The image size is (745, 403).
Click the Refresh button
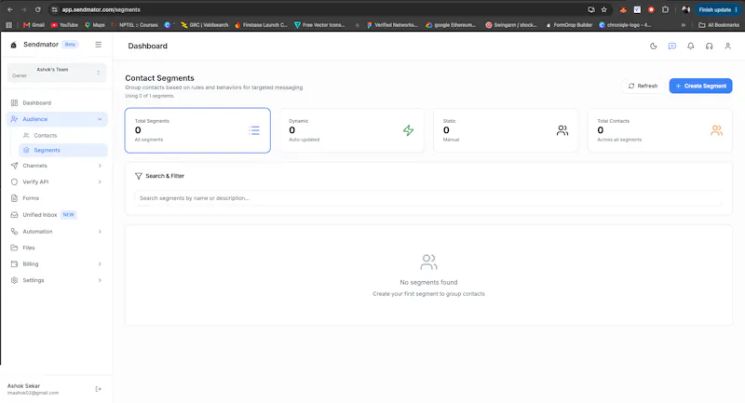point(643,86)
